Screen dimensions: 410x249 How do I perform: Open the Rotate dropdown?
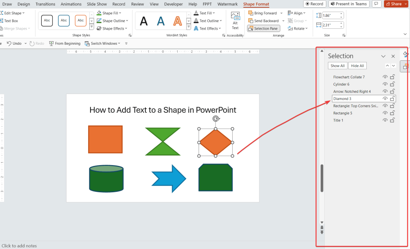click(x=298, y=28)
